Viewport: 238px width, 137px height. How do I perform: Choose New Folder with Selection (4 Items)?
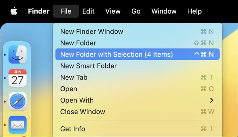point(116,54)
